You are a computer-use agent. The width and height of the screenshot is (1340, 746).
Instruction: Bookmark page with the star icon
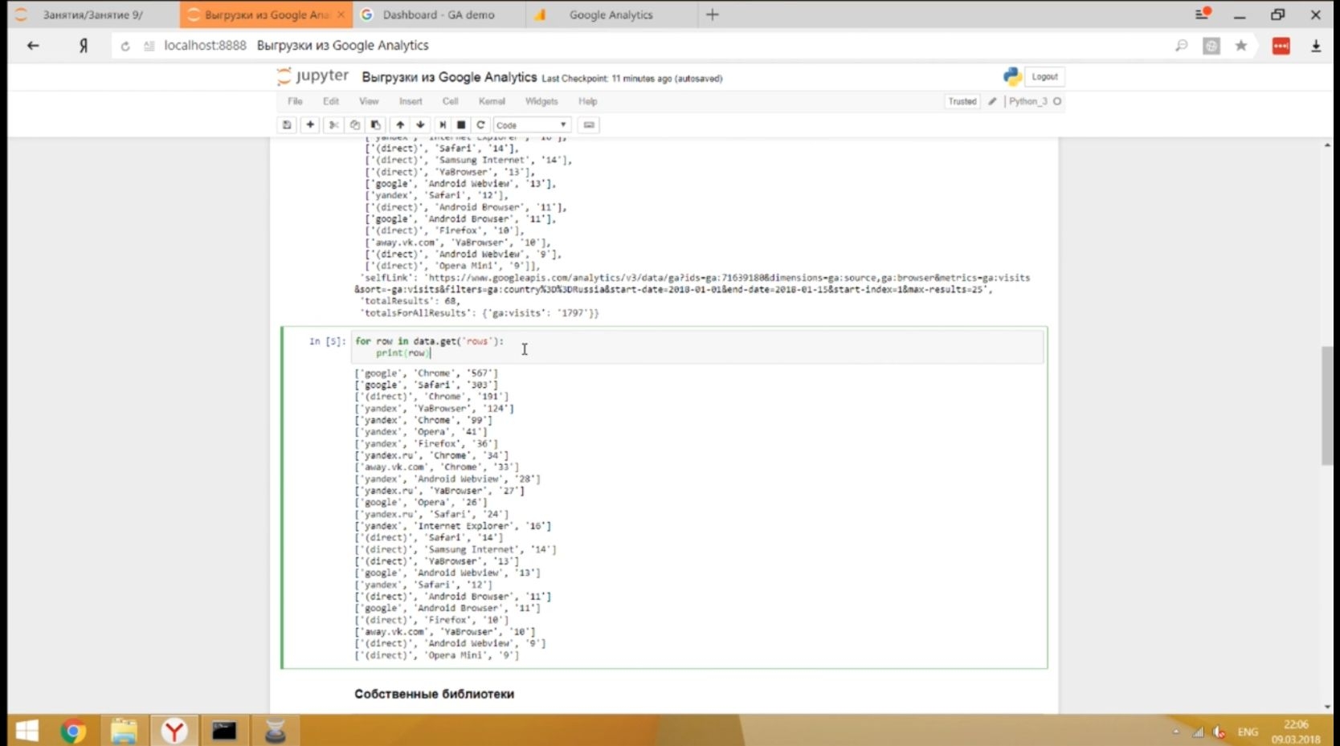(x=1241, y=46)
